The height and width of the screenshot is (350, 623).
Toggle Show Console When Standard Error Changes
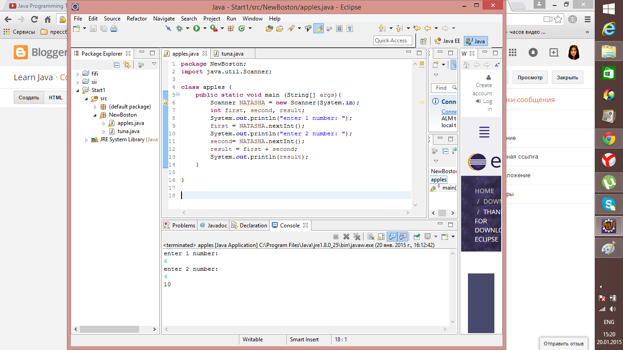[x=402, y=237]
